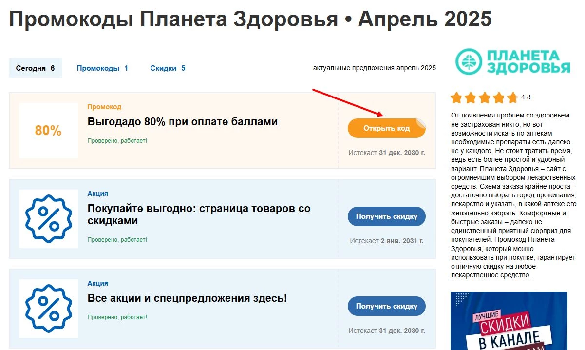
Task: Switch to the Промокоды tab
Action: pyautogui.click(x=103, y=68)
